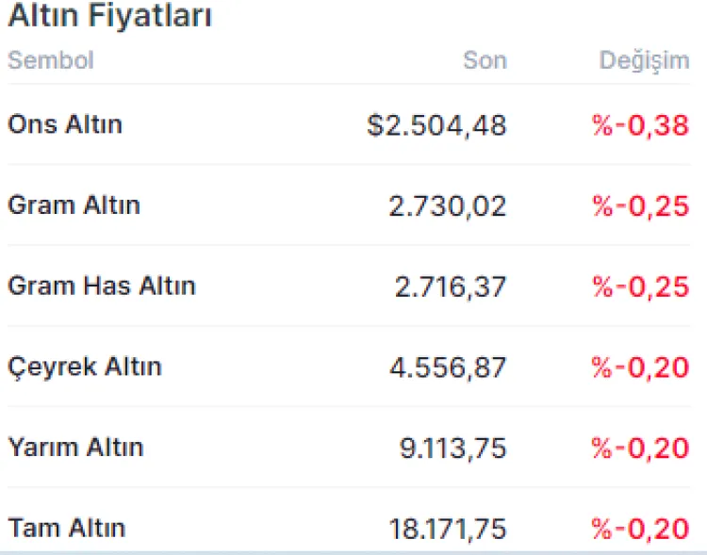
Task: Click the Gram Altın price 2.730,02
Action: [447, 206]
